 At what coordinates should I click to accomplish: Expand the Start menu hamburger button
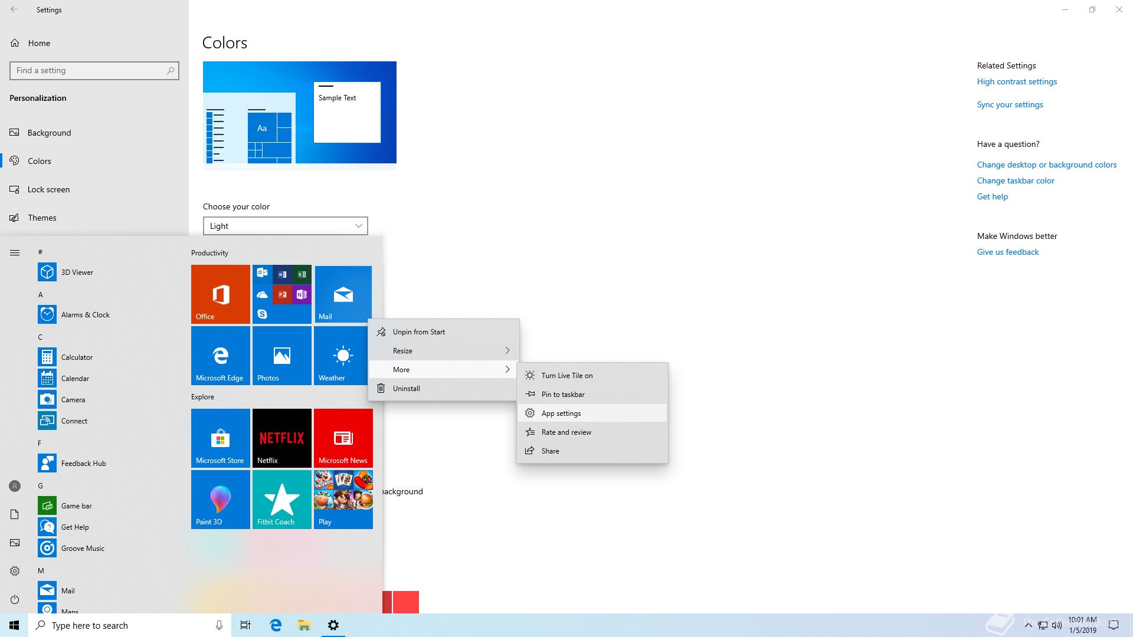point(15,252)
